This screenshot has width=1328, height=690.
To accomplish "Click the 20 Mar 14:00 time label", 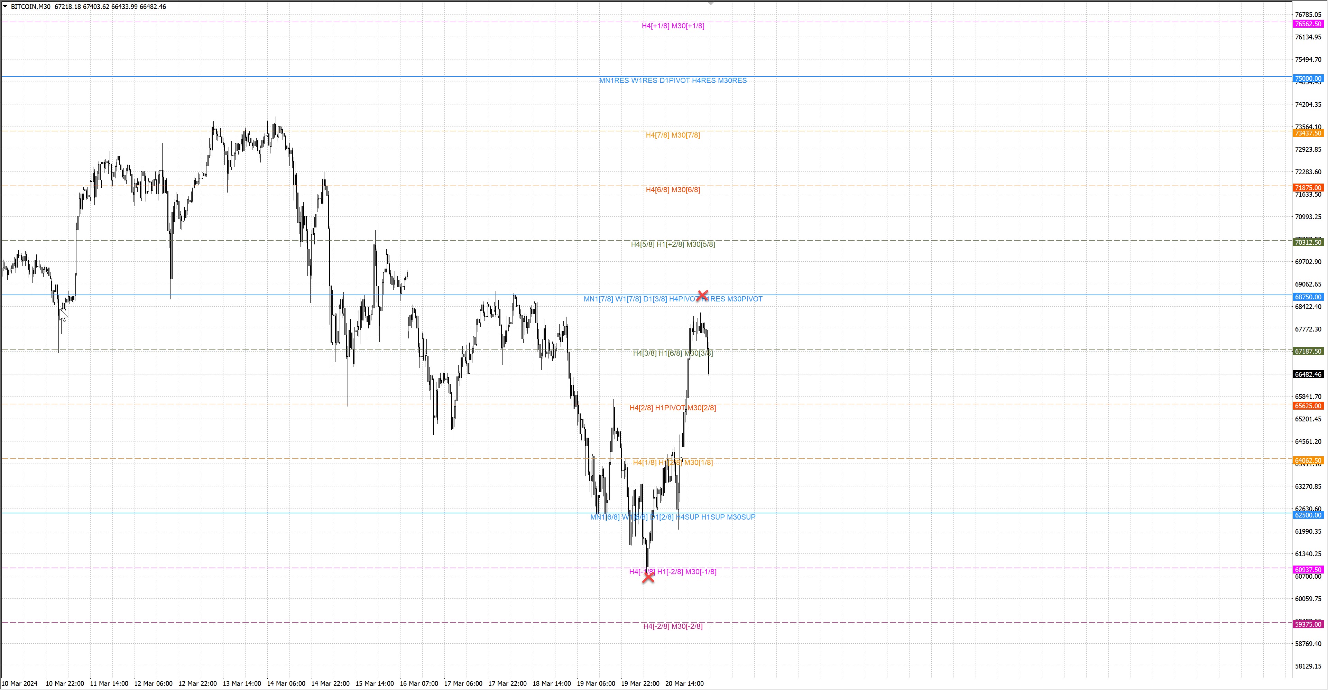I will coord(684,684).
